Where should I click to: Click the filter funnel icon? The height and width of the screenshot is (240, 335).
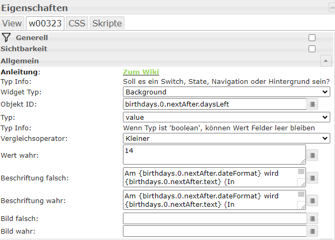[x=6, y=37]
